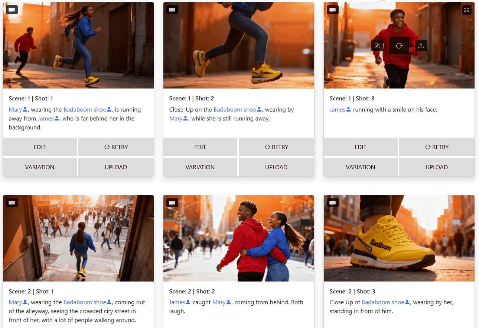Image resolution: width=479 pixels, height=328 pixels.
Task: Click EDIT on the Scene 1 Shot 1 card
Action: tap(39, 147)
